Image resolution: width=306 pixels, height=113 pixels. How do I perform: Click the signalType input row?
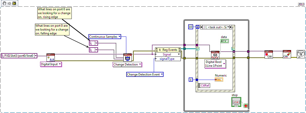(x=168, y=59)
